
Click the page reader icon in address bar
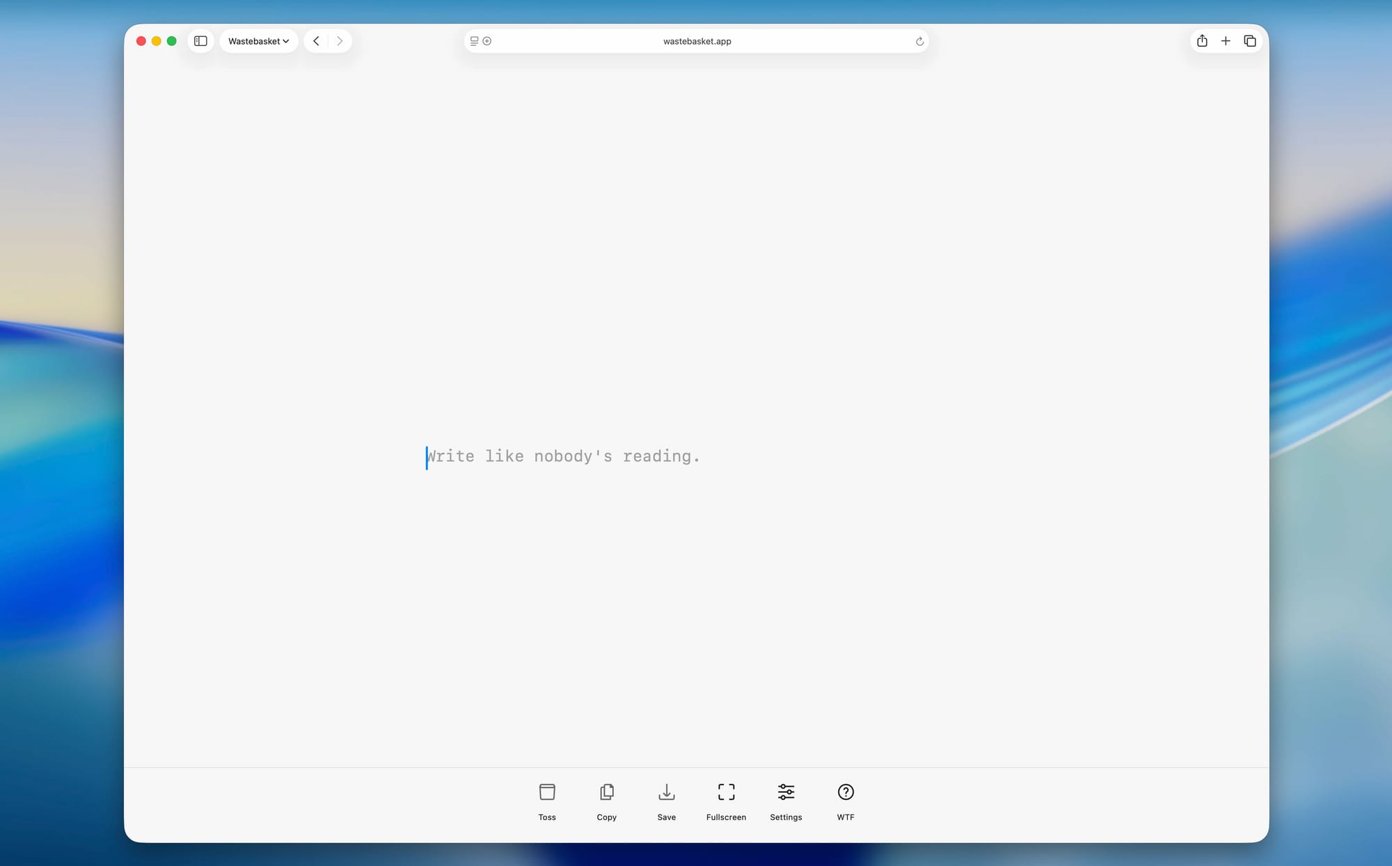coord(474,41)
